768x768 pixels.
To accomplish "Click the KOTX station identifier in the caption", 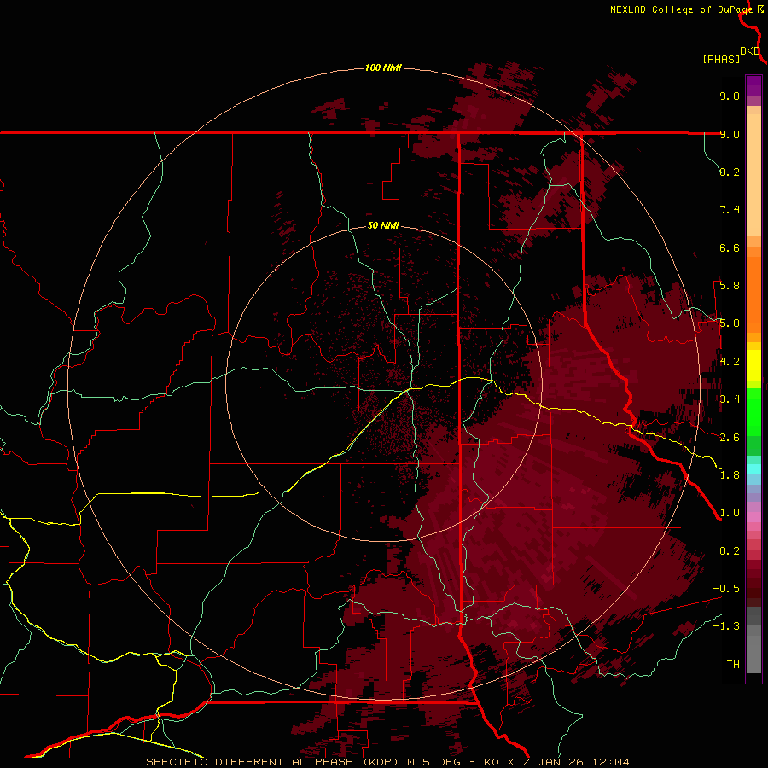I will coord(499,762).
